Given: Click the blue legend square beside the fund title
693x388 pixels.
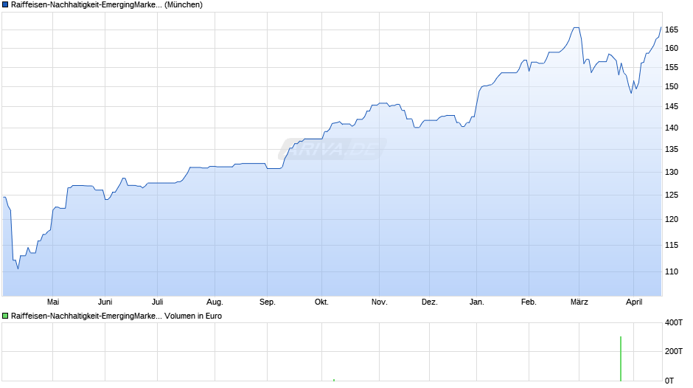Looking at the screenshot, I should click(x=5, y=5).
